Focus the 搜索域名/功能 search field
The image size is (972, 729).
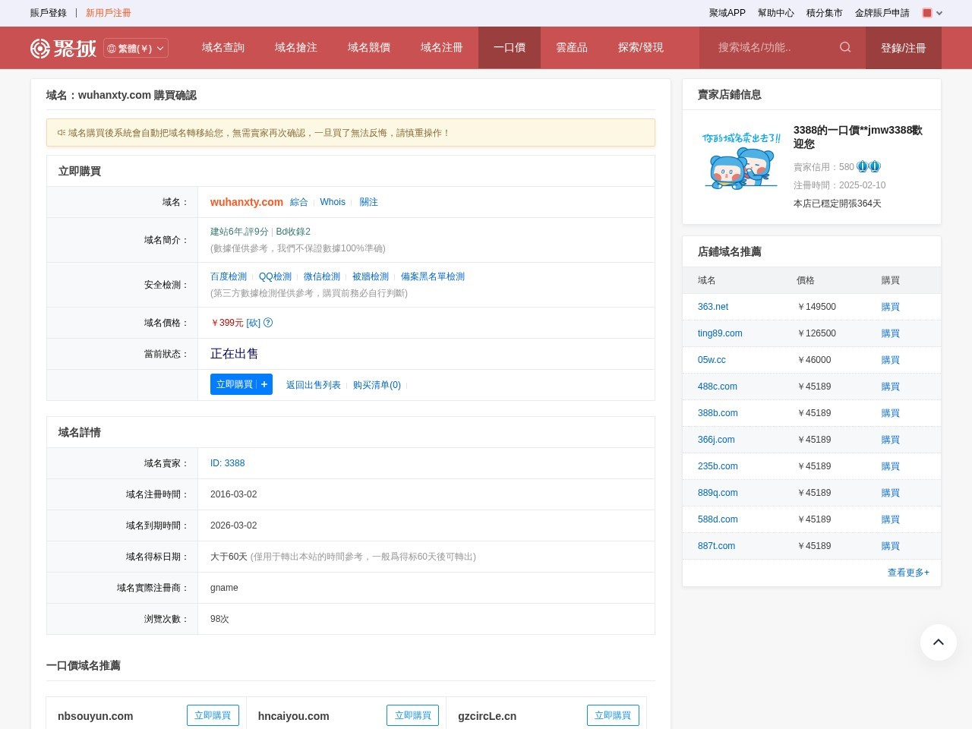(773, 47)
